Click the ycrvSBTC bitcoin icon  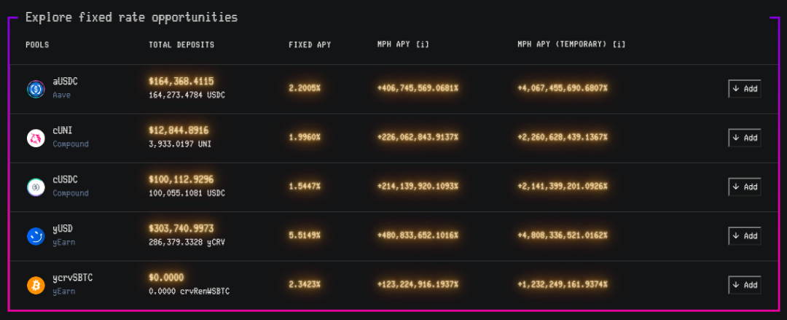(x=36, y=285)
